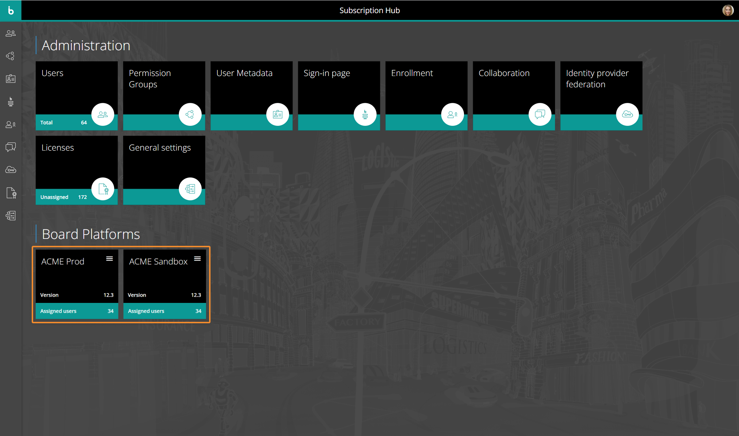The width and height of the screenshot is (739, 436).
Task: Open the General settings tile
Action: (x=164, y=170)
